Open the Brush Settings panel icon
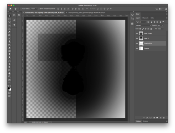This screenshot has height=133, width=175. point(132,15)
